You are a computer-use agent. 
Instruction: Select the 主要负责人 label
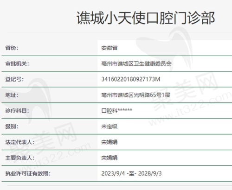point(20,158)
